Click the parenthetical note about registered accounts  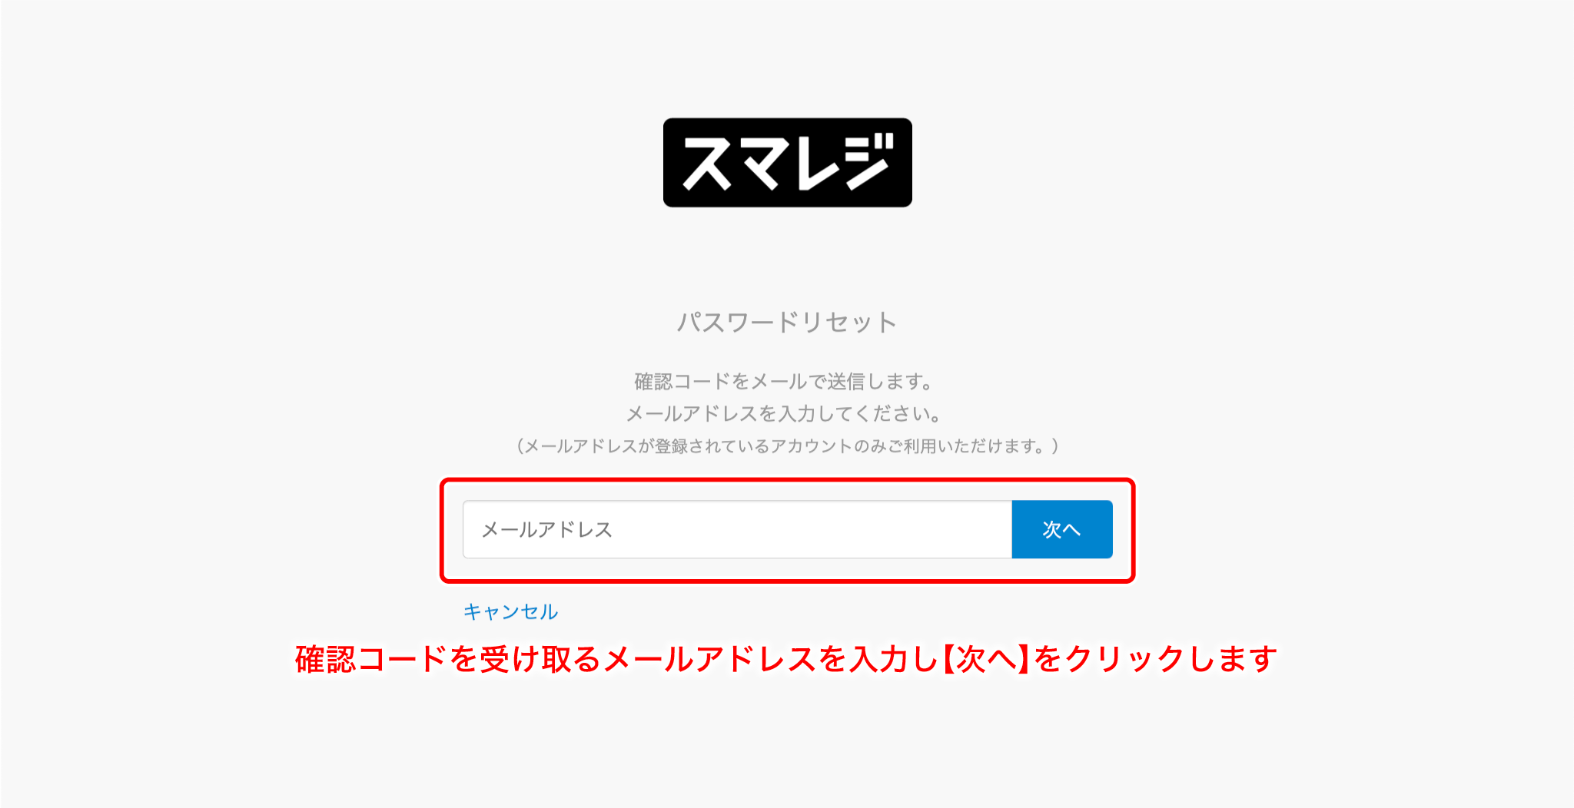(786, 446)
